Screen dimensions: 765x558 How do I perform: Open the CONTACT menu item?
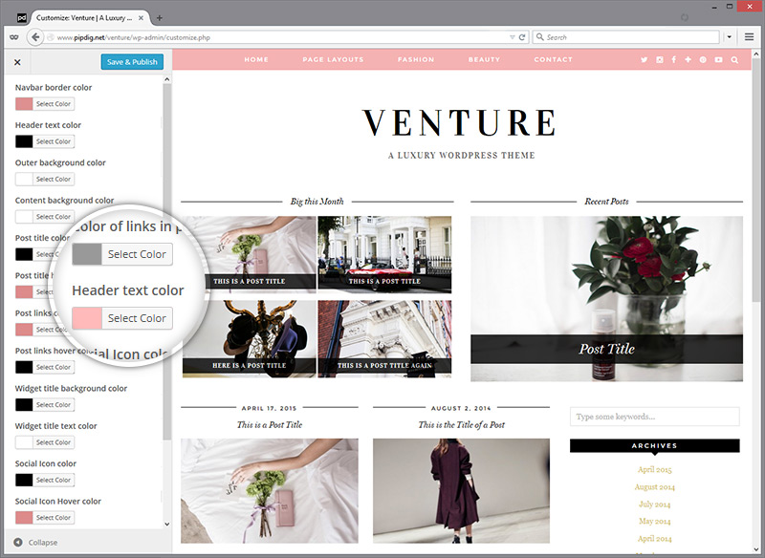[x=554, y=59]
